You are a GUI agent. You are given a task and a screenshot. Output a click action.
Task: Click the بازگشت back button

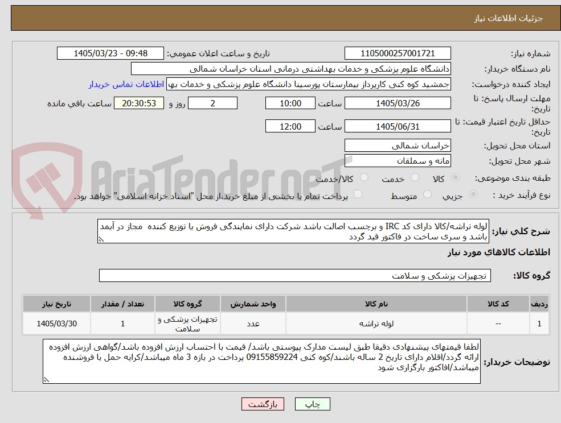[263, 404]
